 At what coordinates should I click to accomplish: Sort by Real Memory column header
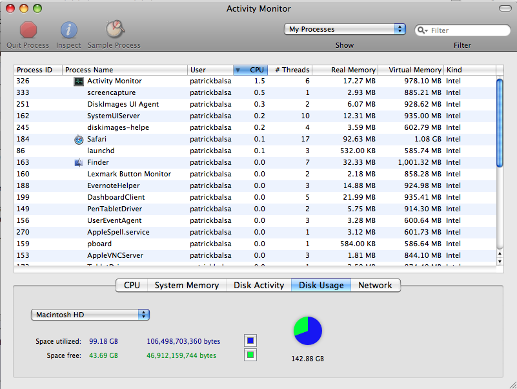pyautogui.click(x=345, y=70)
